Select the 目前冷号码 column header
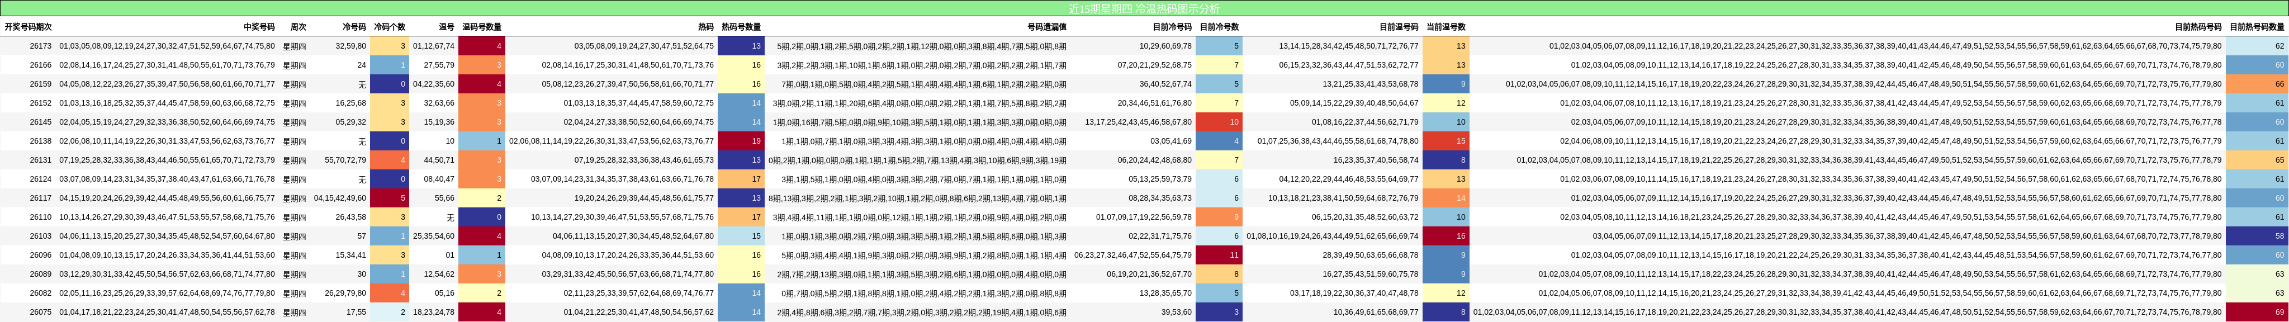 point(1171,27)
